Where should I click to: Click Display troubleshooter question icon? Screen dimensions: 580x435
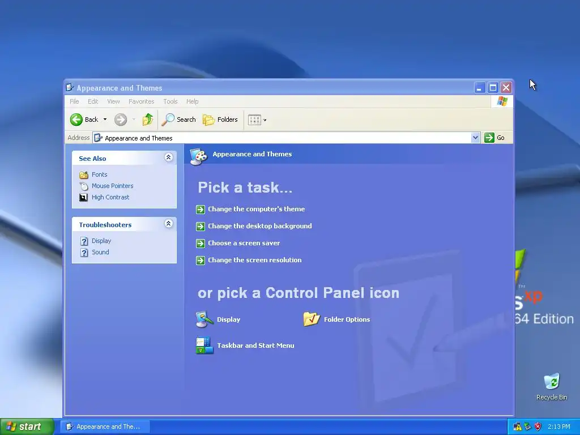84,241
